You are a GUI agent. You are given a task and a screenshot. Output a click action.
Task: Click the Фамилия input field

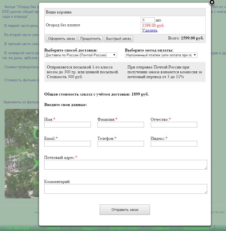(x=121, y=125)
